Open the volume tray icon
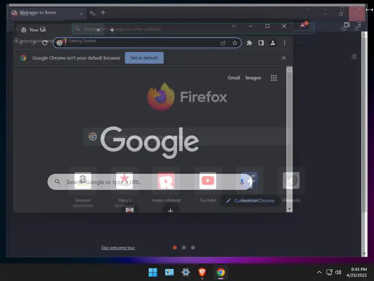This screenshot has width=374, height=281. coord(338,272)
